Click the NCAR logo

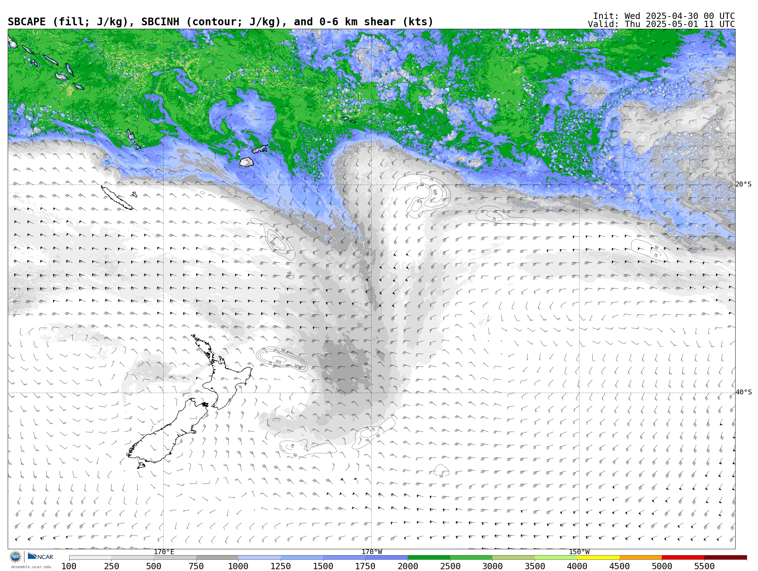point(40,556)
